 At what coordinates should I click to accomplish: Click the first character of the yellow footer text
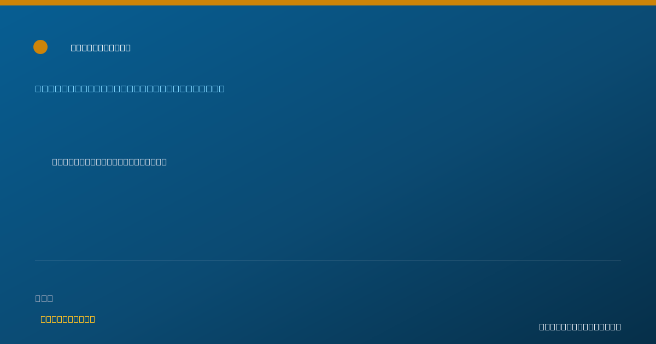click(x=43, y=319)
